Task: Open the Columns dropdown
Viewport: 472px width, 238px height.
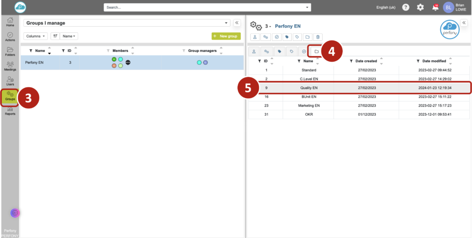Action: pos(35,36)
